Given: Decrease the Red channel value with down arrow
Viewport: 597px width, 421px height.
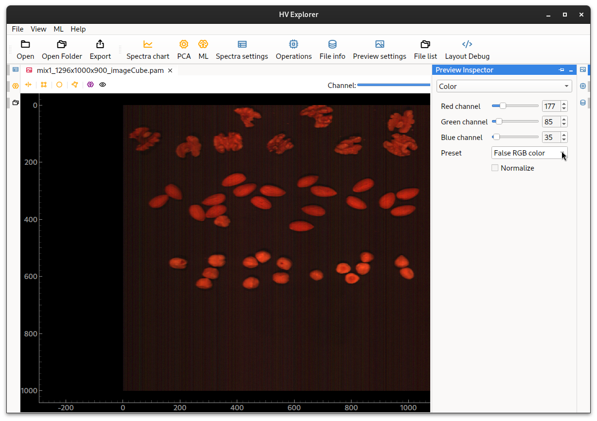Looking at the screenshot, I should click(x=564, y=109).
